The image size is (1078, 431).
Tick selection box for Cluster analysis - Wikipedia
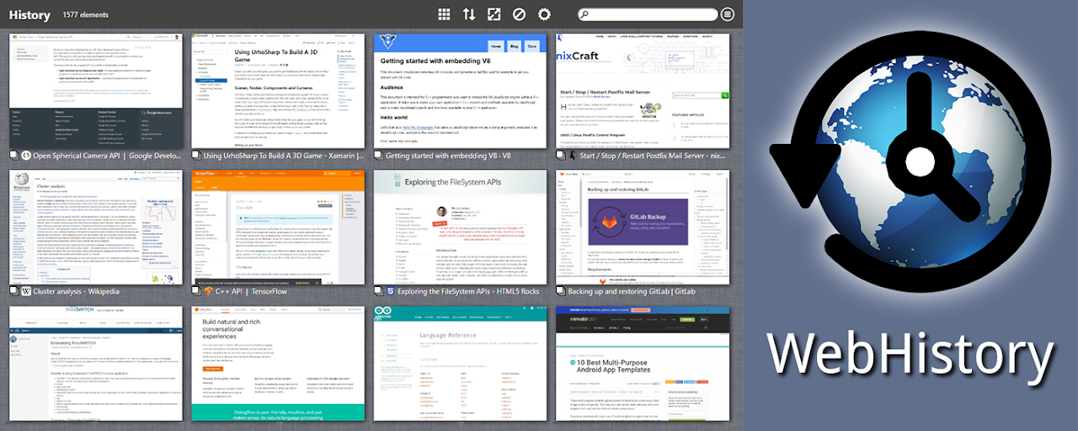tap(13, 291)
